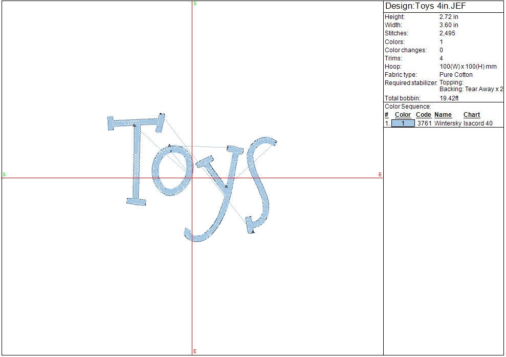Image resolution: width=506 pixels, height=357 pixels.
Task: Click the triangle stitch marker on letter T
Action: point(134,125)
